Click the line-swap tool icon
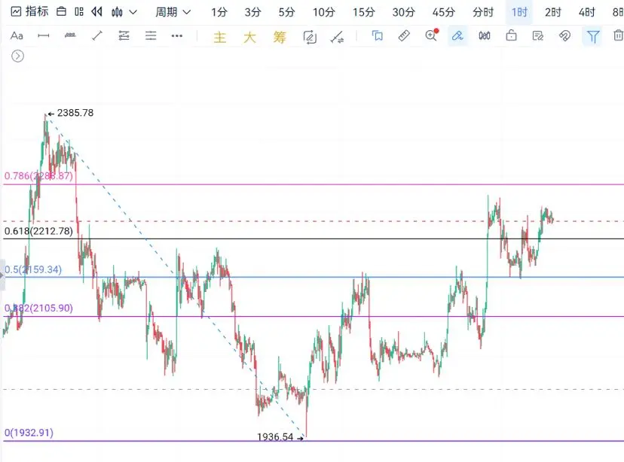The width and height of the screenshot is (624, 462). coord(337,37)
